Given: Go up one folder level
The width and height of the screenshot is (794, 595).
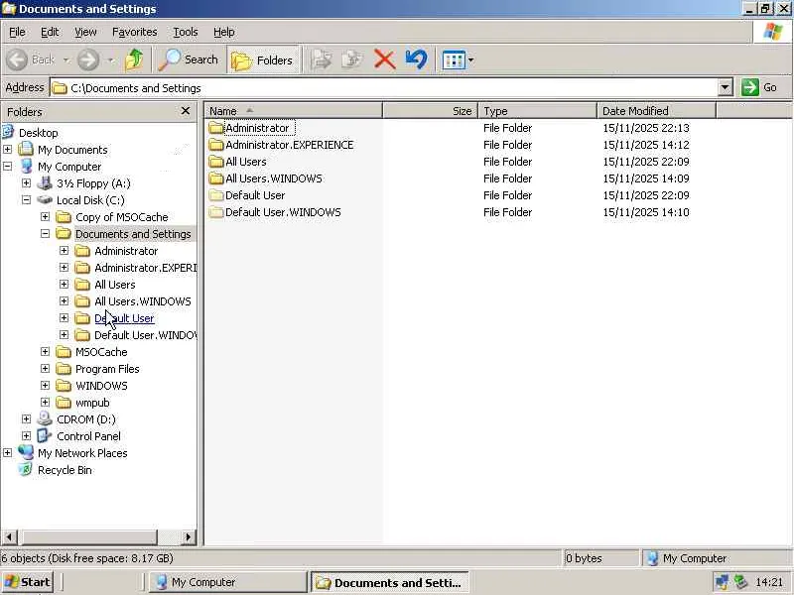Looking at the screenshot, I should tap(135, 60).
